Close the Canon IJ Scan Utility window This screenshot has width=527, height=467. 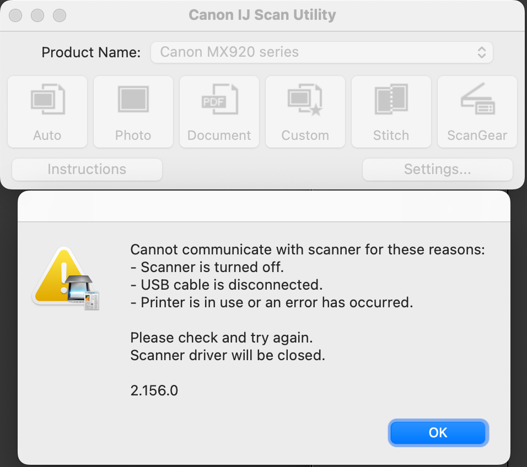click(x=16, y=15)
